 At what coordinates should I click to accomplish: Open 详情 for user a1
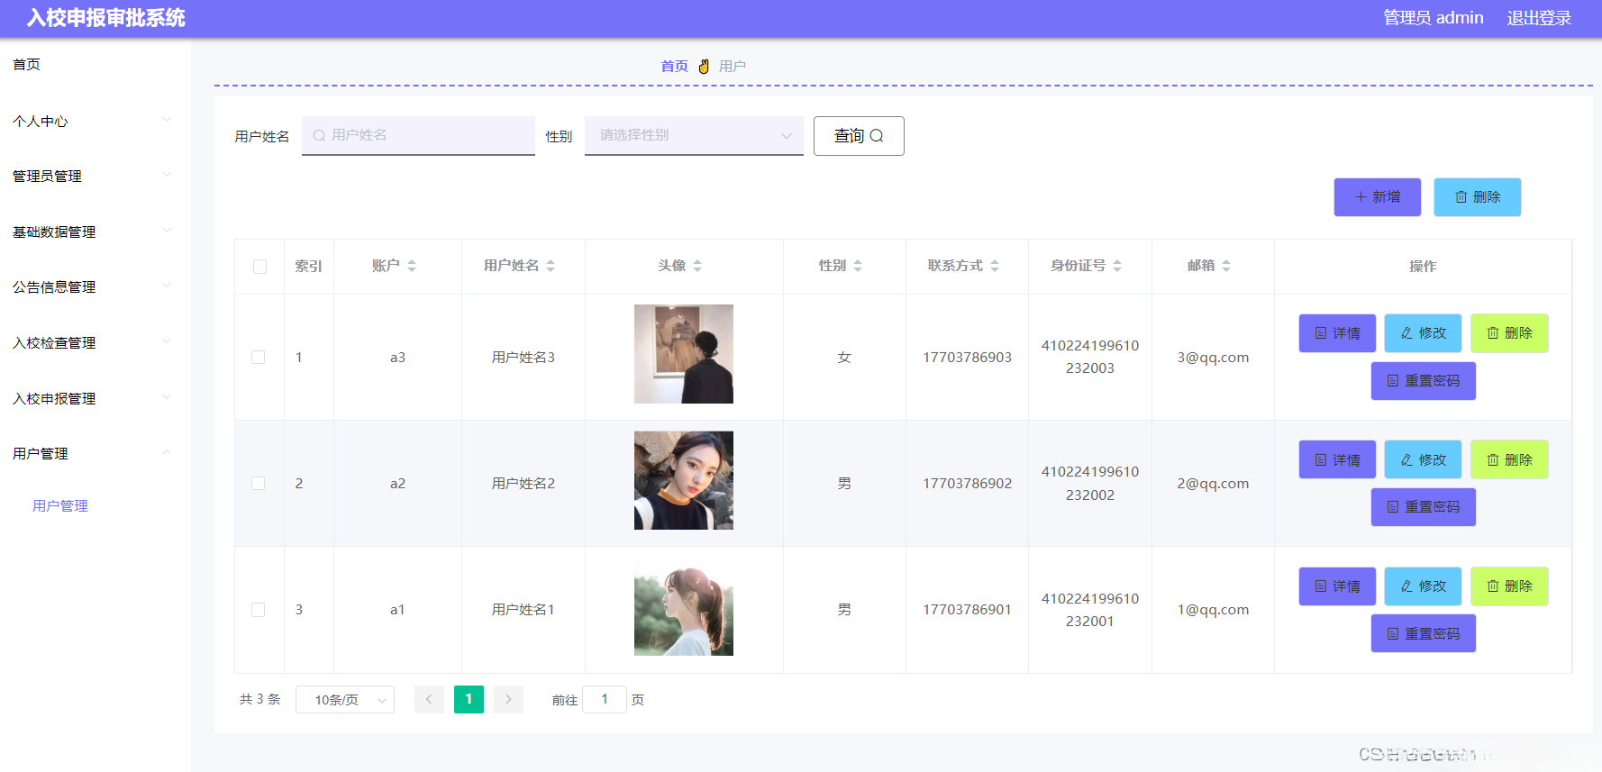point(1337,586)
